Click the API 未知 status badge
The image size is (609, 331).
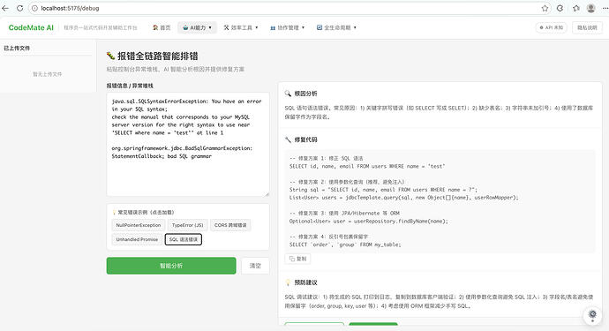pos(551,27)
